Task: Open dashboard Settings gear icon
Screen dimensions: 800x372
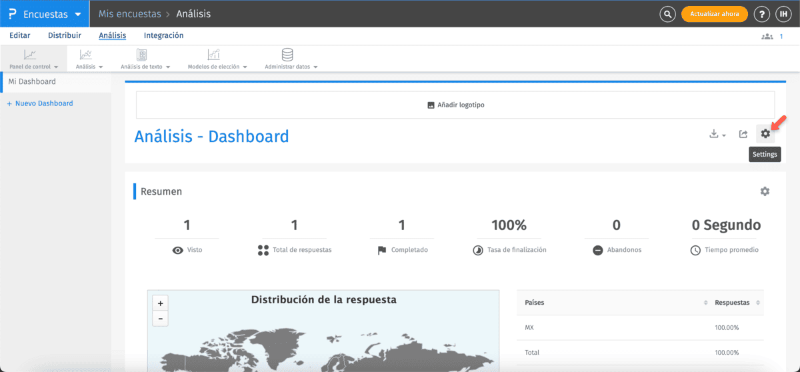Action: (765, 134)
